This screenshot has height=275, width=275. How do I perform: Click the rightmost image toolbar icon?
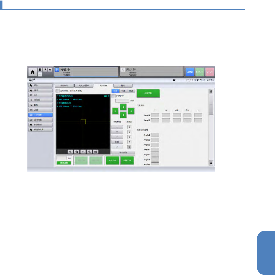tap(96, 152)
